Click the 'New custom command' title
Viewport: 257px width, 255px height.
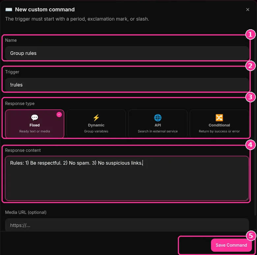point(45,10)
